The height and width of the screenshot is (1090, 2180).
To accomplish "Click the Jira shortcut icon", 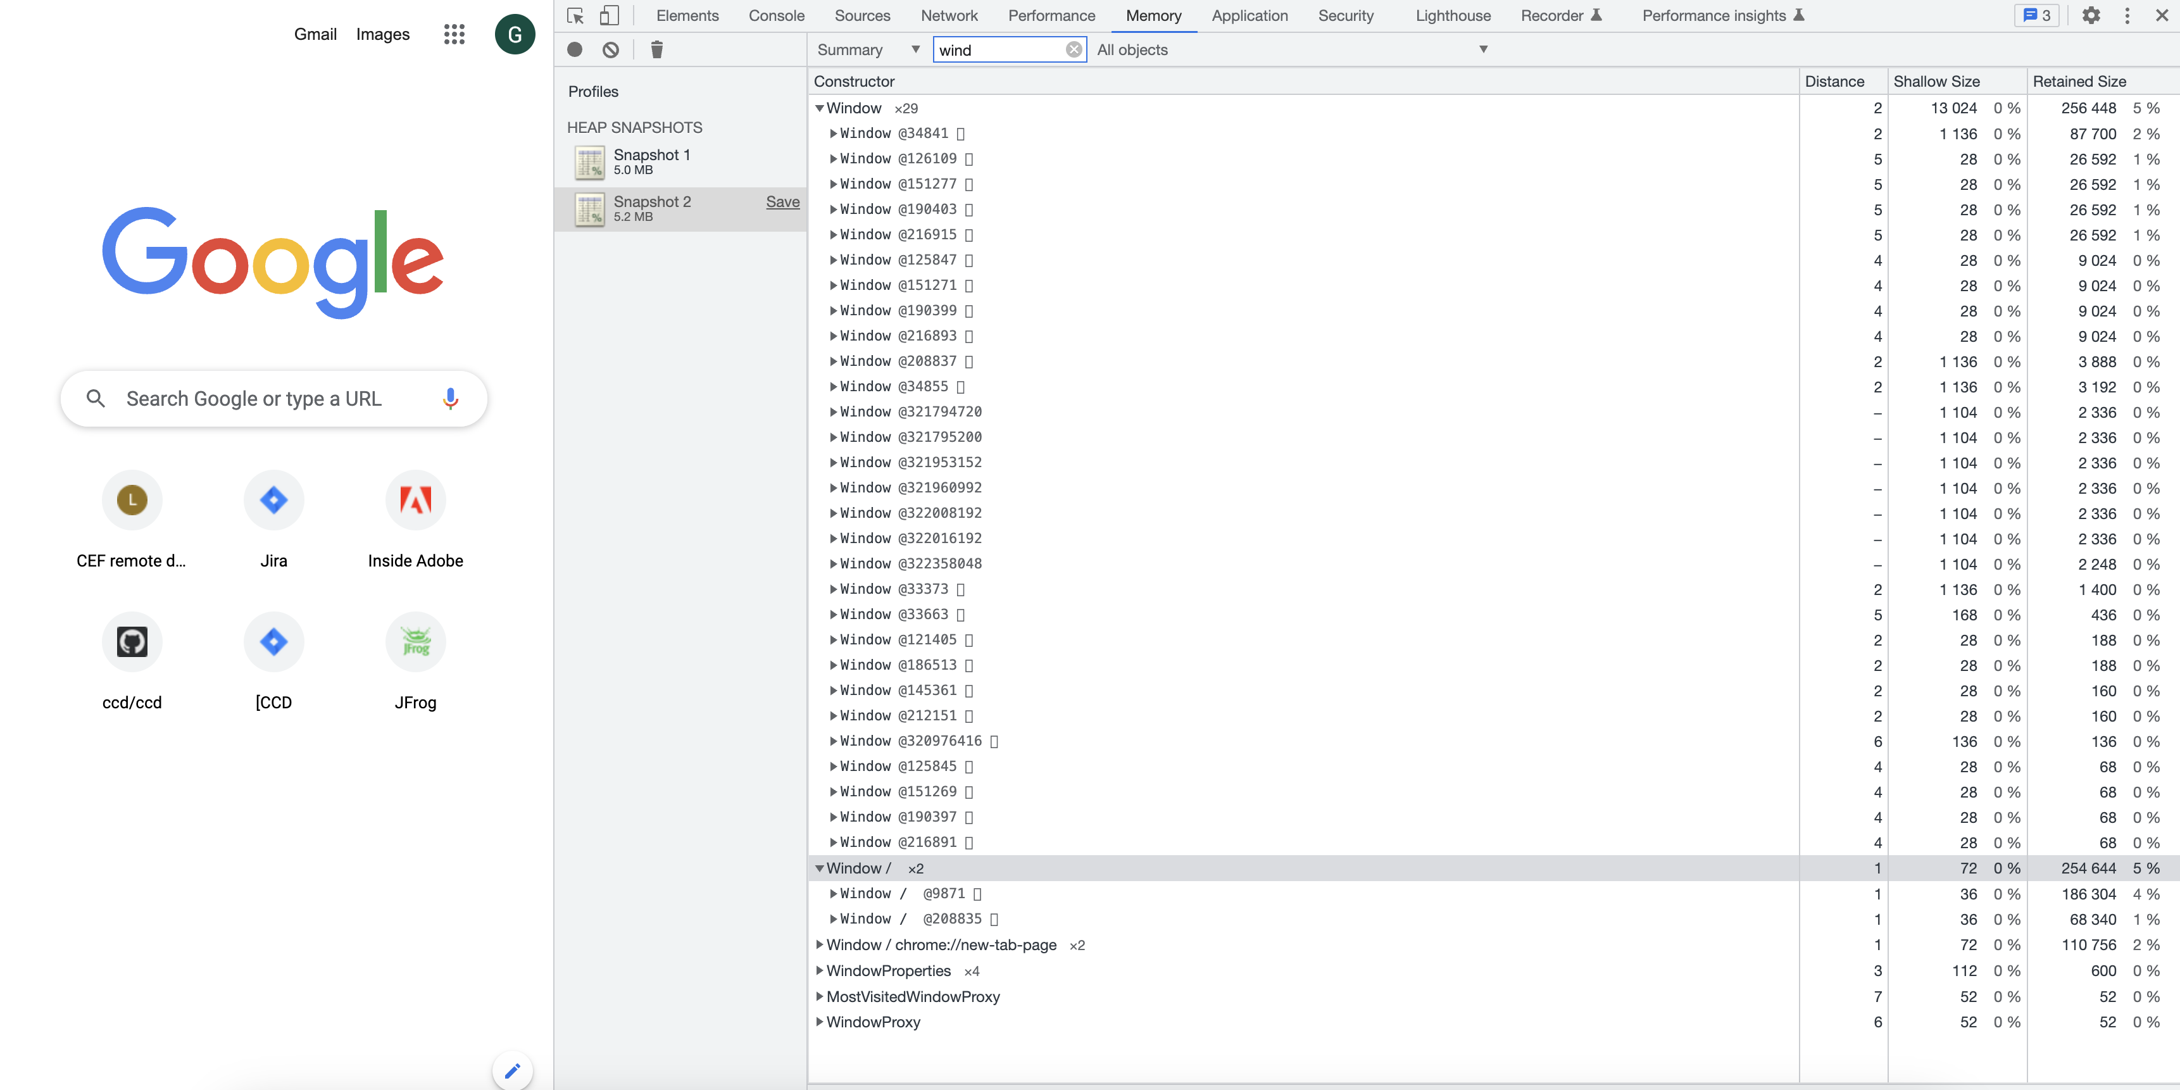I will pyautogui.click(x=274, y=499).
